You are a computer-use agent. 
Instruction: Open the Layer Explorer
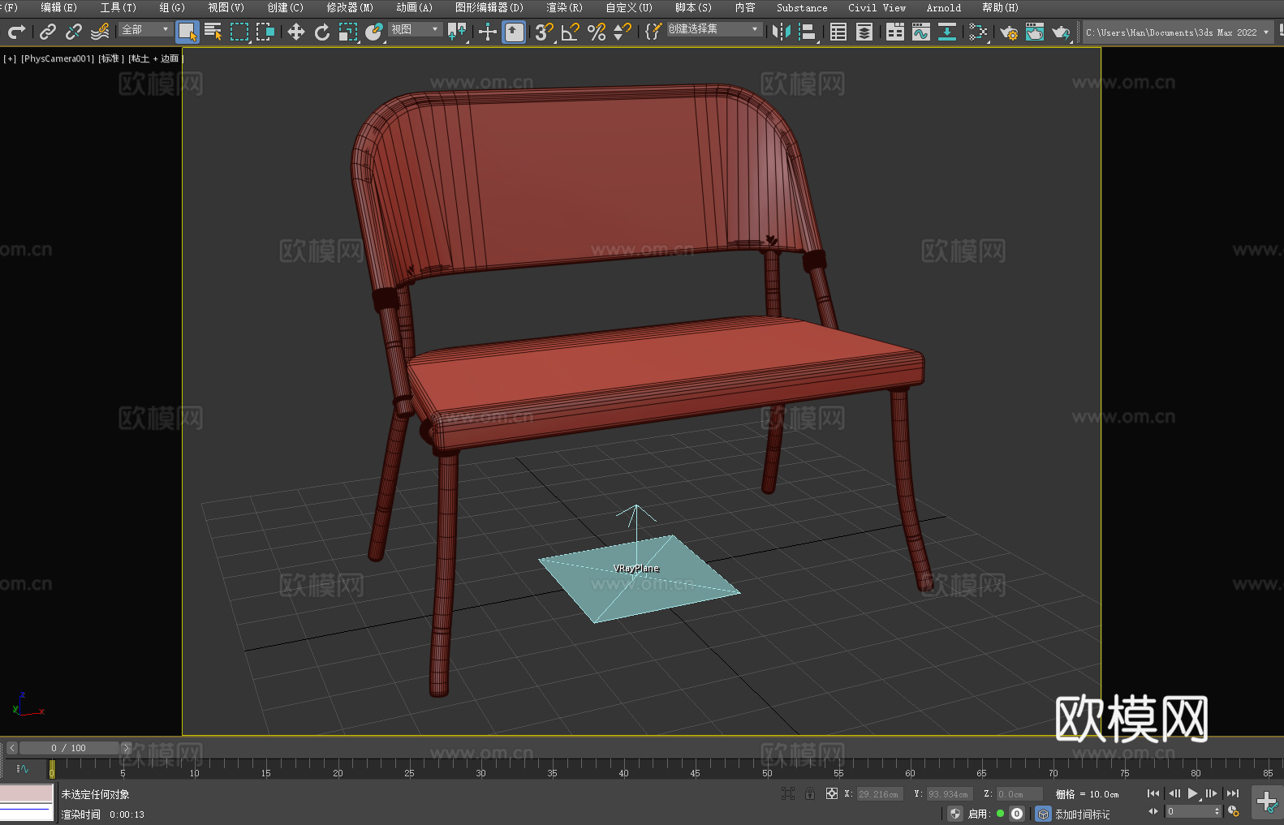click(864, 32)
